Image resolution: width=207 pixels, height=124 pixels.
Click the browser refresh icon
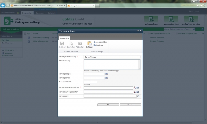(62, 6)
